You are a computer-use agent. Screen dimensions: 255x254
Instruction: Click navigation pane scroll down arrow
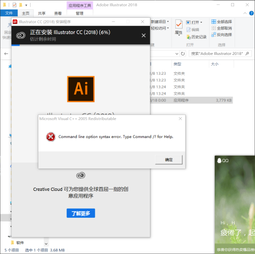click(x=46, y=244)
